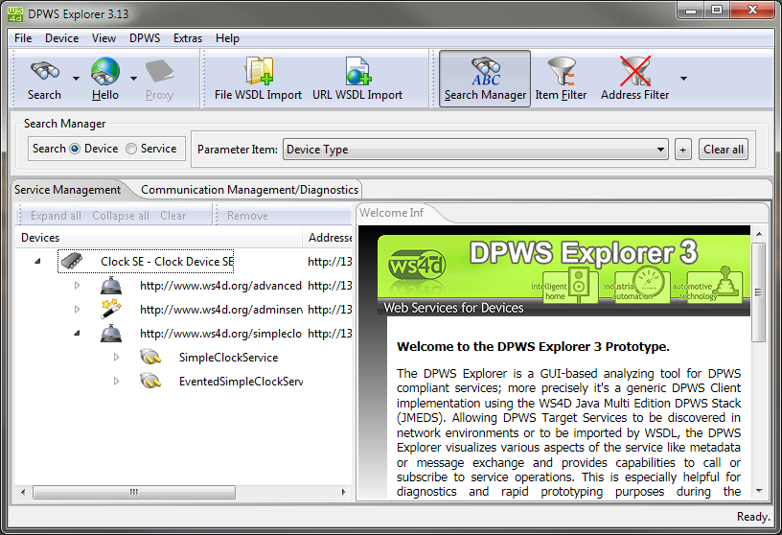Click the vertical scrollbar thumb of Welcome pane
The image size is (782, 535).
[759, 292]
